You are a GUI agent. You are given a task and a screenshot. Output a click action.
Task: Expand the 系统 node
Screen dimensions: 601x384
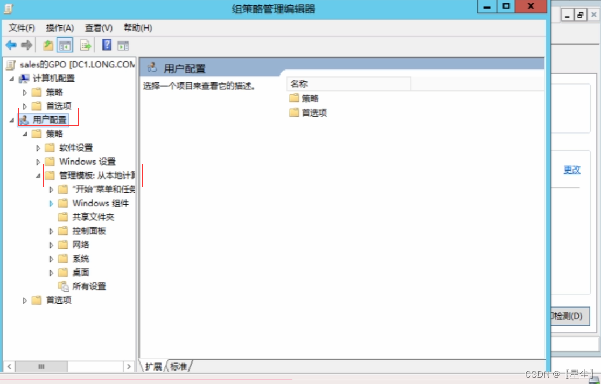point(51,259)
